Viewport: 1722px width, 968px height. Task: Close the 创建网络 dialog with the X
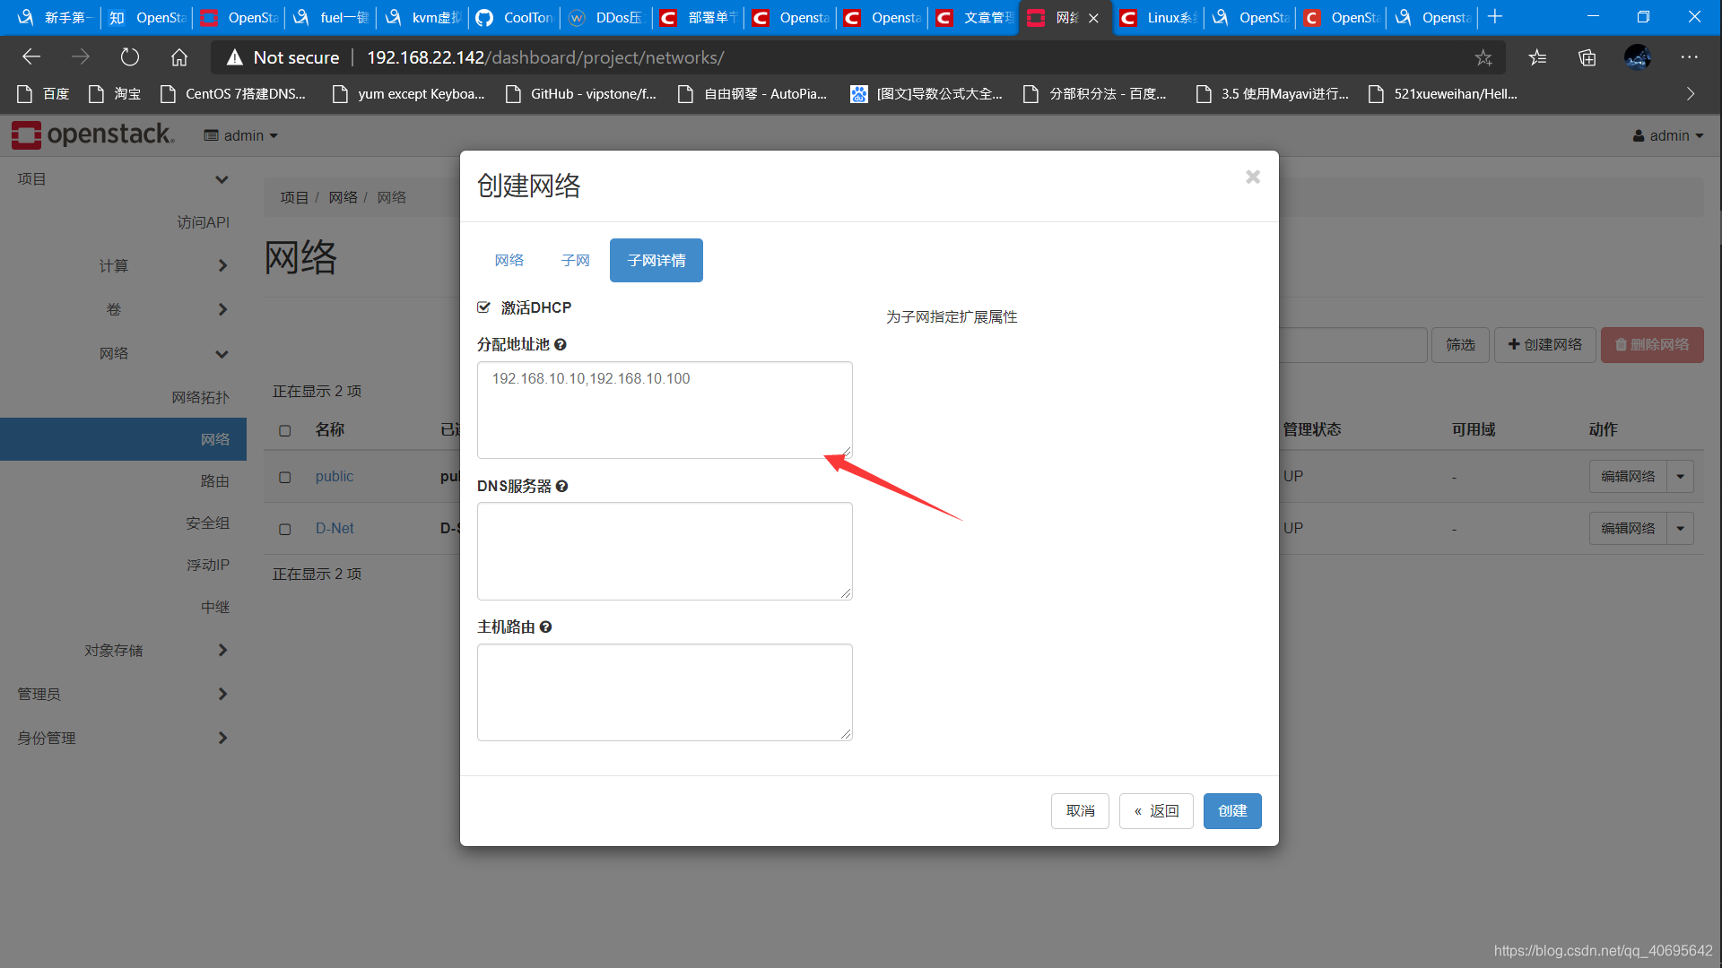click(x=1253, y=177)
